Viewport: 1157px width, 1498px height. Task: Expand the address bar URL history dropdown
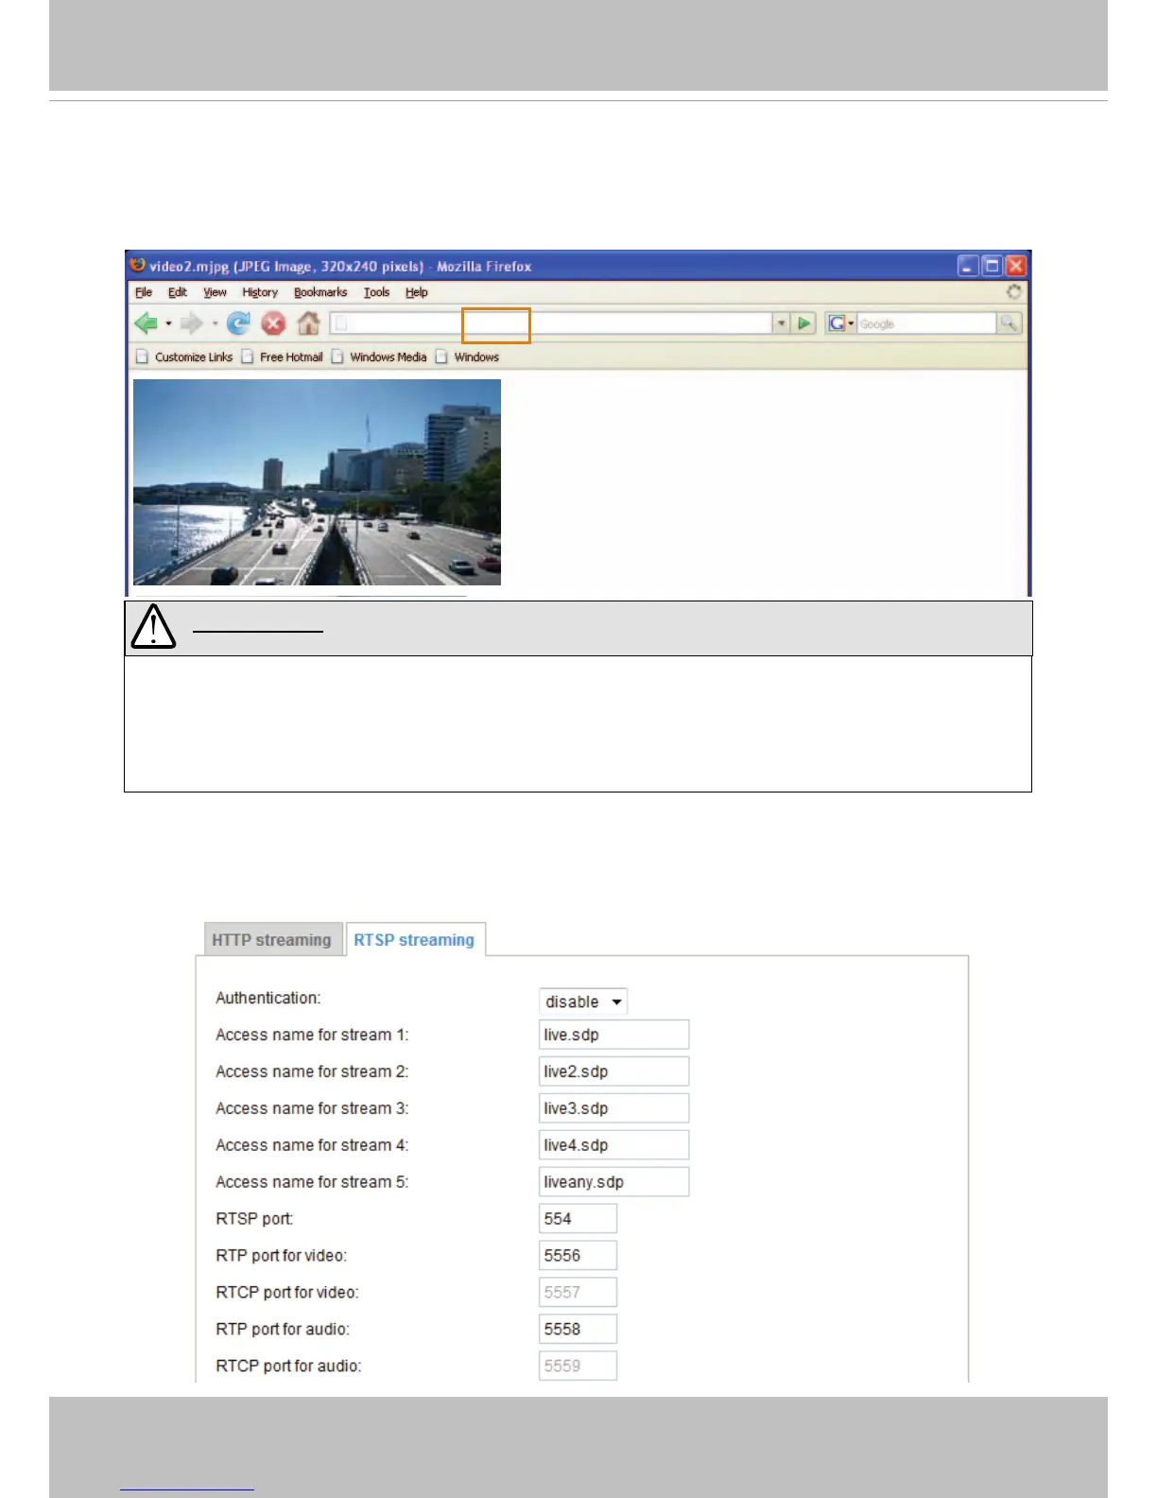click(x=782, y=323)
